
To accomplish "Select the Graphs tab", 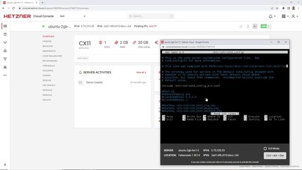I will pos(47,41).
